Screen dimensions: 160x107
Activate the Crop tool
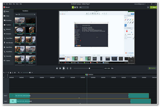coord(77,7)
